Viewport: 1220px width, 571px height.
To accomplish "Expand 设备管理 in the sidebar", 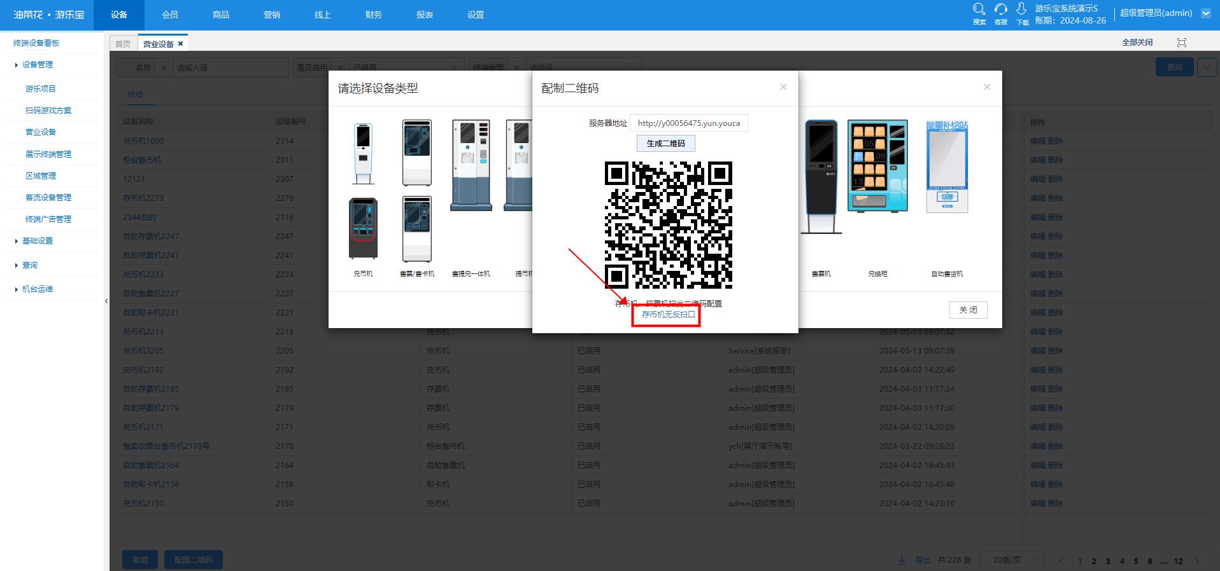I will click(37, 65).
